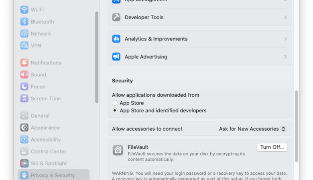Click the Network globe icon
Image resolution: width=313 pixels, height=180 pixels.
(x=24, y=34)
